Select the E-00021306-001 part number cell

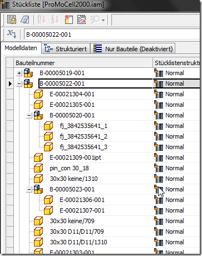point(105,200)
